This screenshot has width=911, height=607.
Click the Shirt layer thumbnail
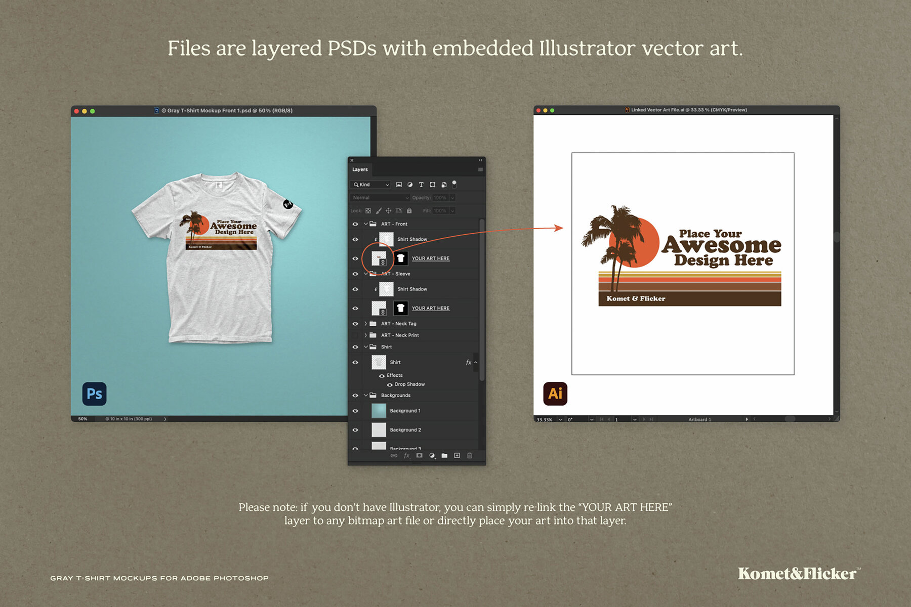(379, 362)
